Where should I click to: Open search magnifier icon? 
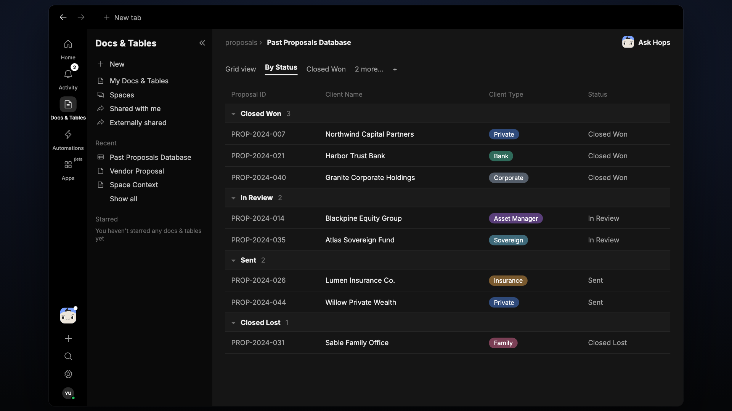pos(68,356)
